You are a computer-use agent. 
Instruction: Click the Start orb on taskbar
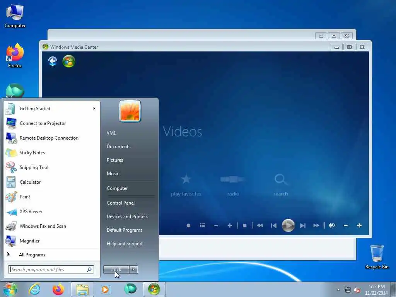point(10,289)
